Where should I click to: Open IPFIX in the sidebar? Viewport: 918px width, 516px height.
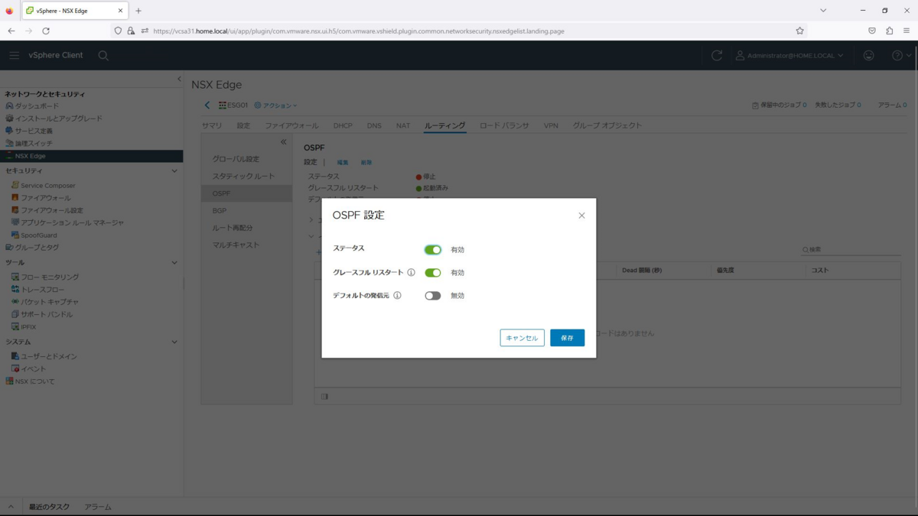click(28, 327)
